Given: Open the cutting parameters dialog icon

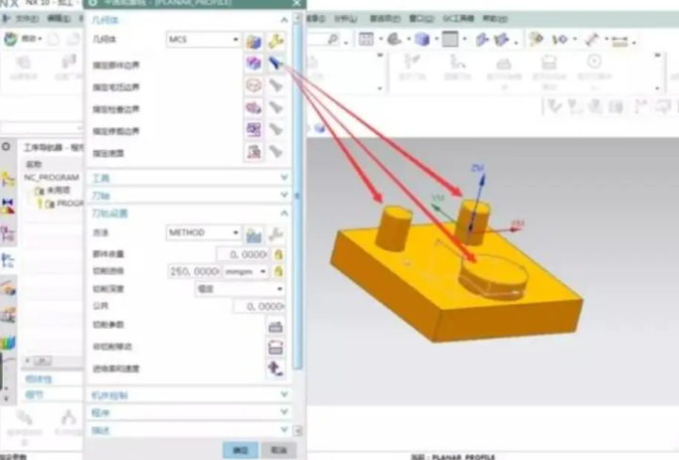Looking at the screenshot, I should [x=275, y=326].
